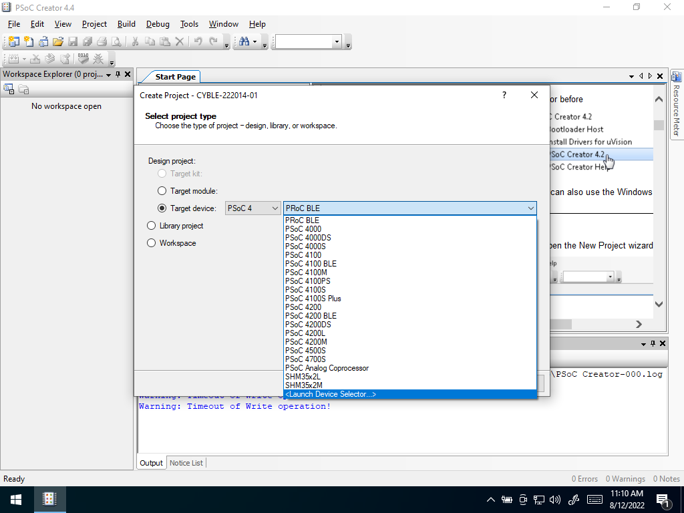Select the Target device radio button

click(162, 208)
